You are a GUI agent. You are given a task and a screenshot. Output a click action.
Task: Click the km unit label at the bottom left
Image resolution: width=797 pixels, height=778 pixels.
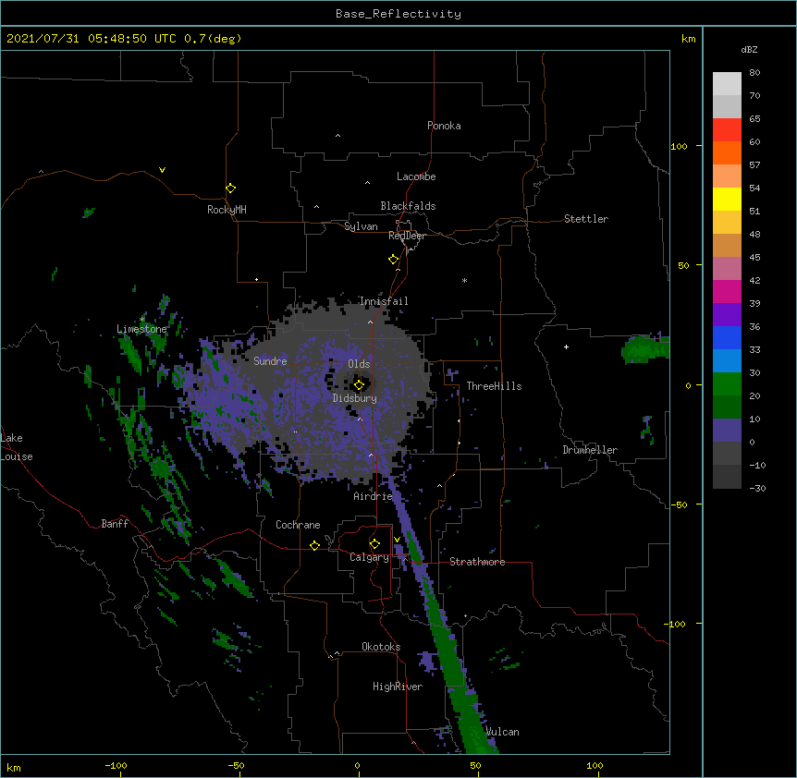point(14,767)
